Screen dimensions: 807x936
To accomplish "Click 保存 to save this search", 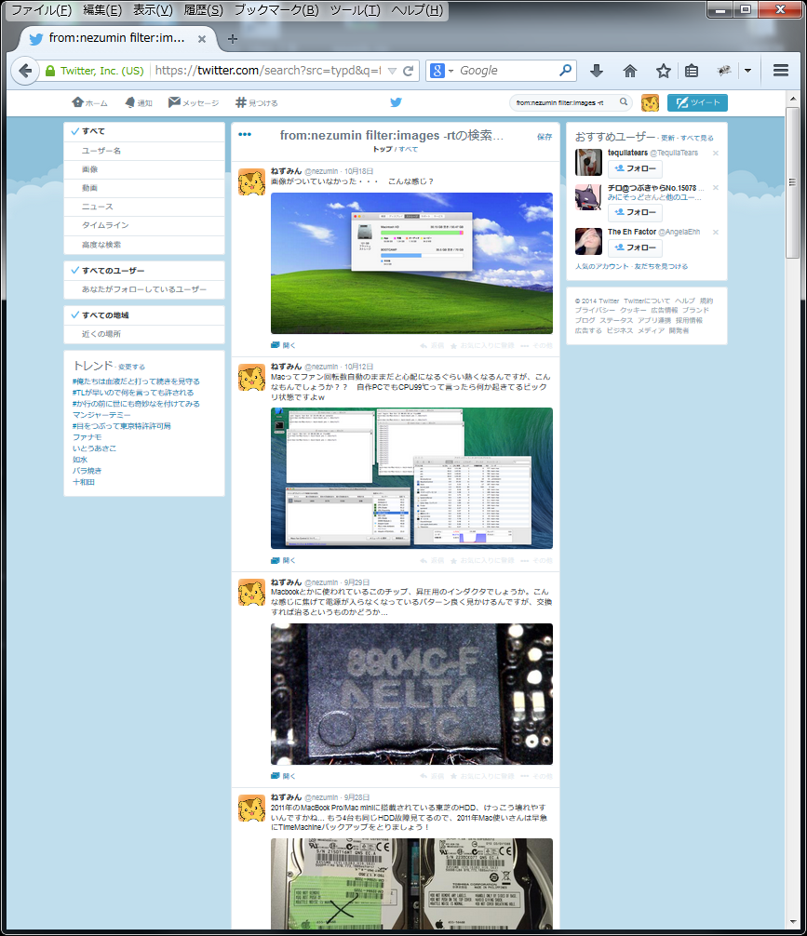I will coord(545,137).
